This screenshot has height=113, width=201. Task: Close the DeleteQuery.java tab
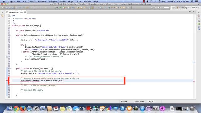coord(25,12)
